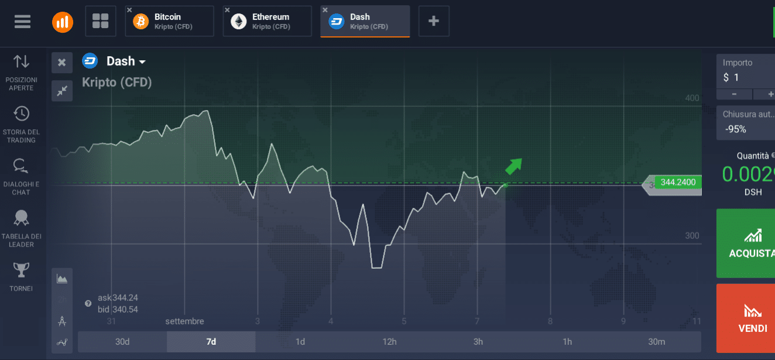Open the multi-chart grid layout selector
Viewport: 775px width, 360px height.
101,21
